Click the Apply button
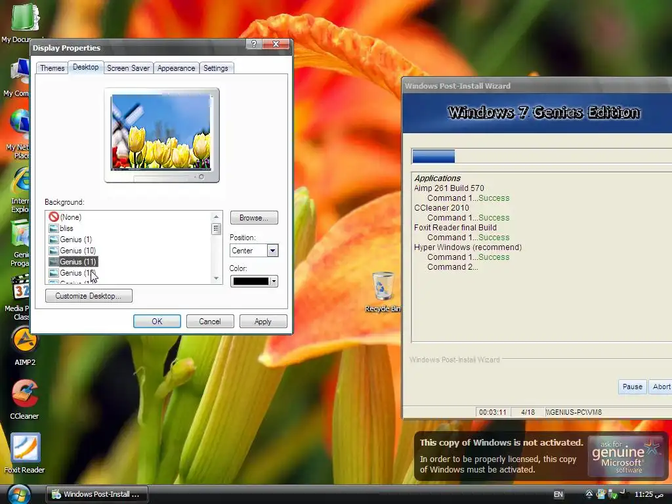The width and height of the screenshot is (672, 504). pyautogui.click(x=263, y=322)
